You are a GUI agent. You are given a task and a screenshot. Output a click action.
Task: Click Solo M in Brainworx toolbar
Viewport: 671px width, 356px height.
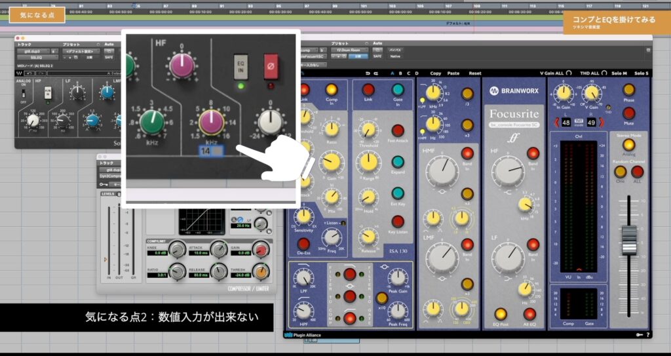click(619, 73)
